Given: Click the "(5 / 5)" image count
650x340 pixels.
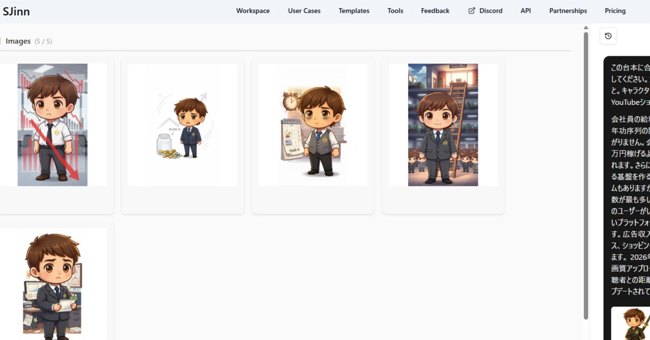Looking at the screenshot, I should 43,41.
